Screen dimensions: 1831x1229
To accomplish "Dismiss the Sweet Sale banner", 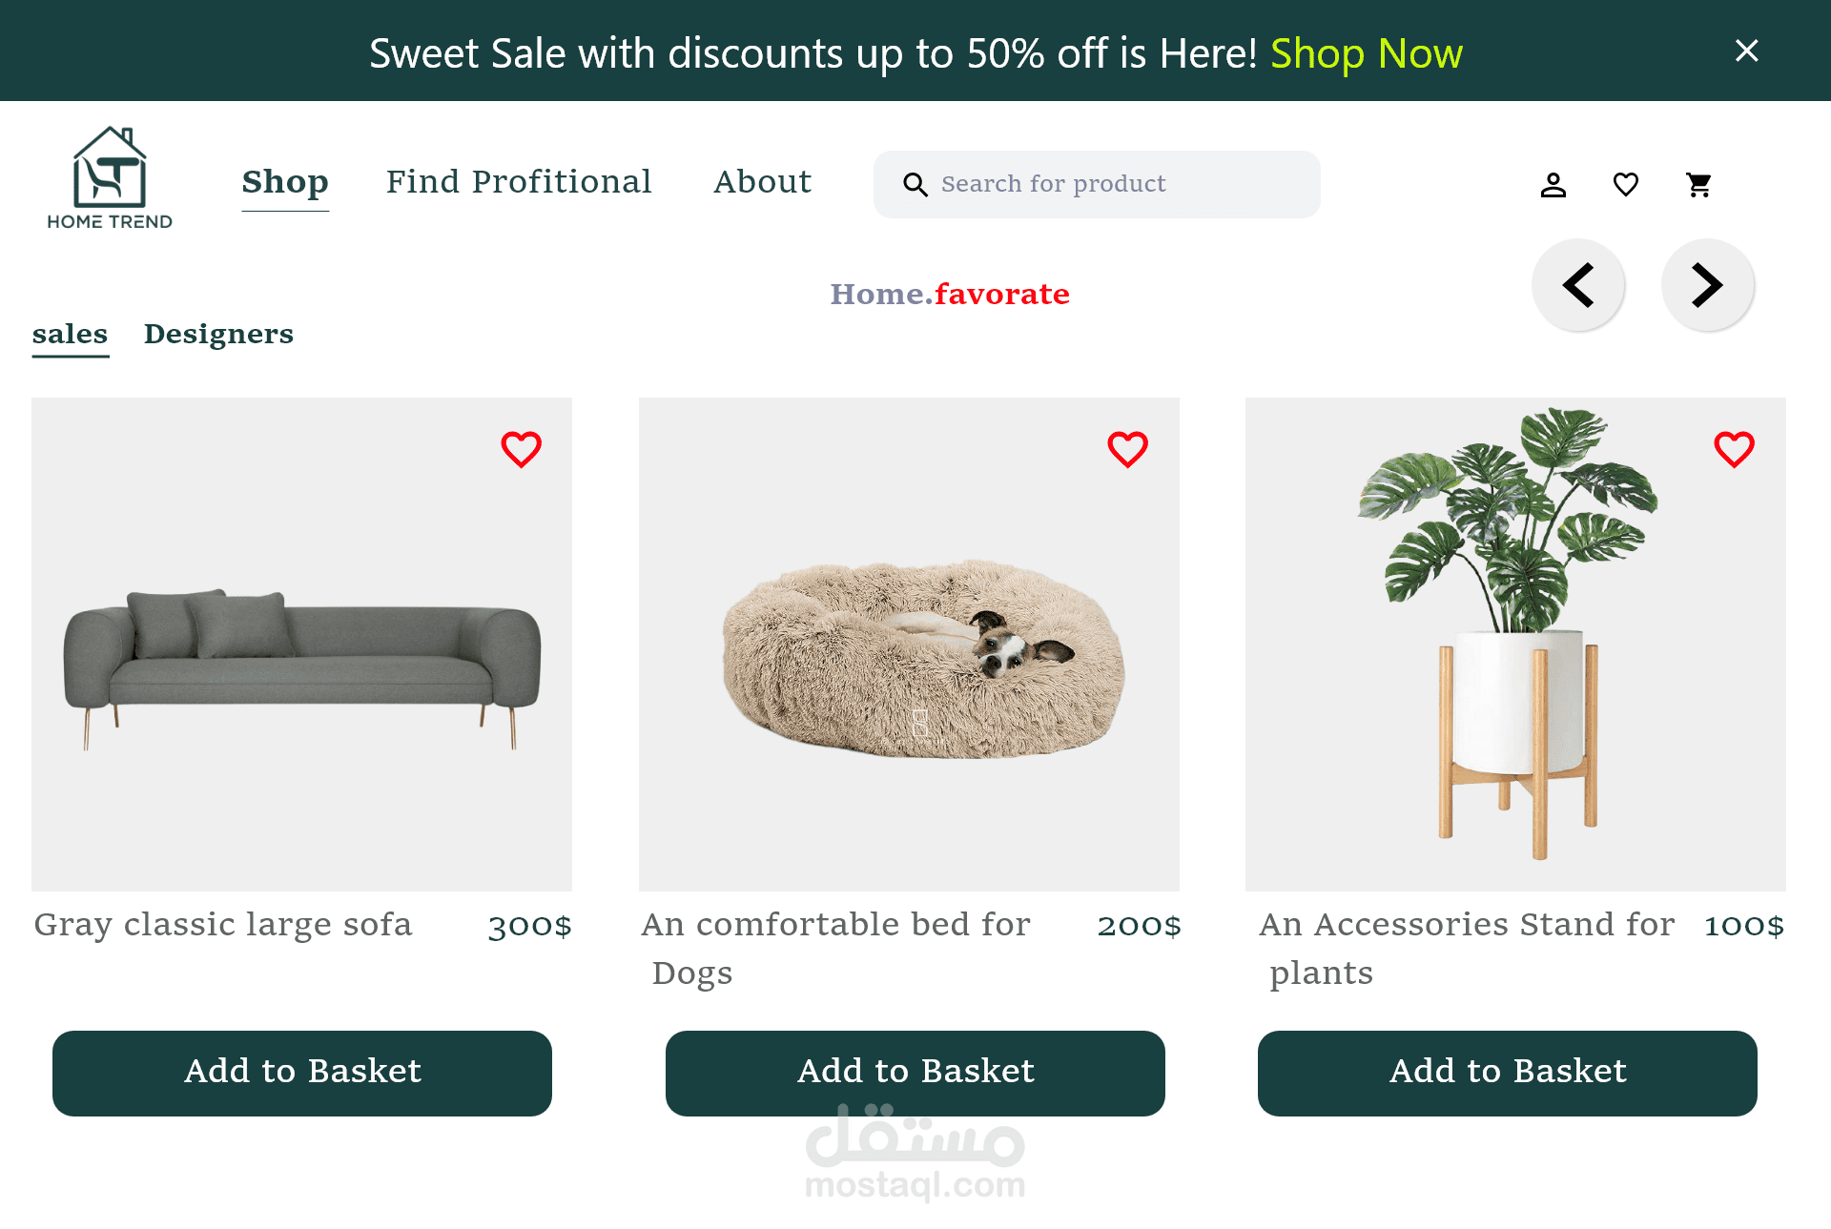I will point(1746,51).
